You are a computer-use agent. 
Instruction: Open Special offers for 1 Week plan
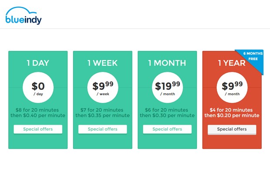point(103,129)
